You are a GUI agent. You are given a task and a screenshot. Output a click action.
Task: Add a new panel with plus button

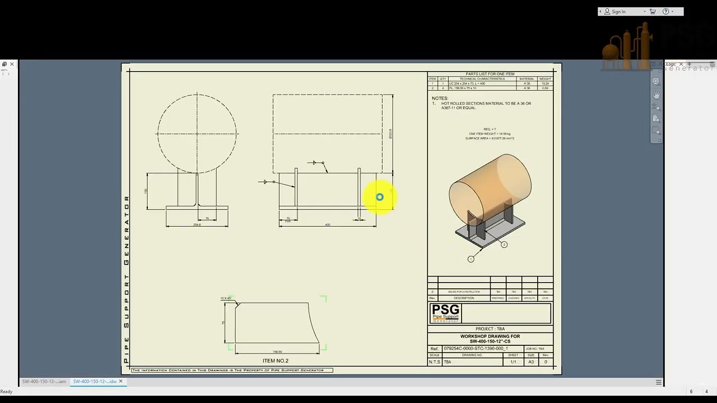point(690,64)
